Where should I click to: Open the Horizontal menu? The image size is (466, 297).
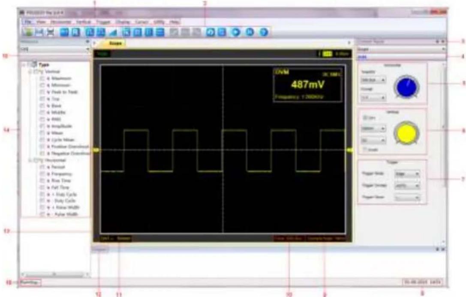pyautogui.click(x=60, y=22)
